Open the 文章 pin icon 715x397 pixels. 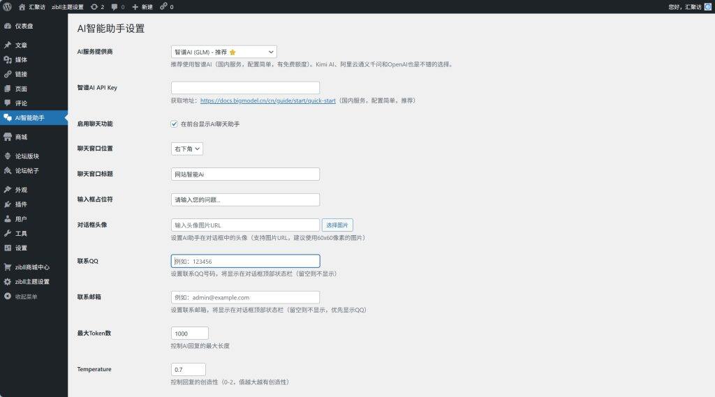(8, 45)
